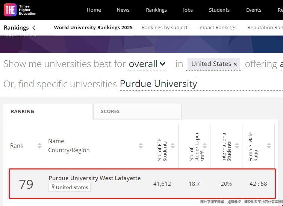Click the back chevron next to Rankings
The image size is (283, 206).
[34, 28]
